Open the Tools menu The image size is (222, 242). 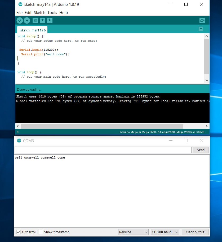(52, 12)
